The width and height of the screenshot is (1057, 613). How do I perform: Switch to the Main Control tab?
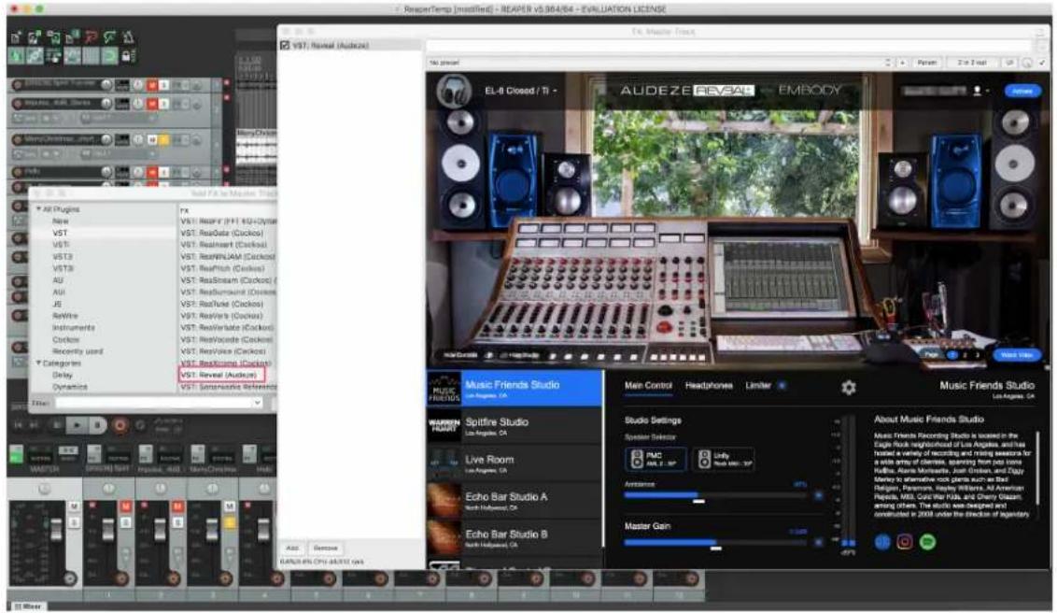[x=648, y=386]
